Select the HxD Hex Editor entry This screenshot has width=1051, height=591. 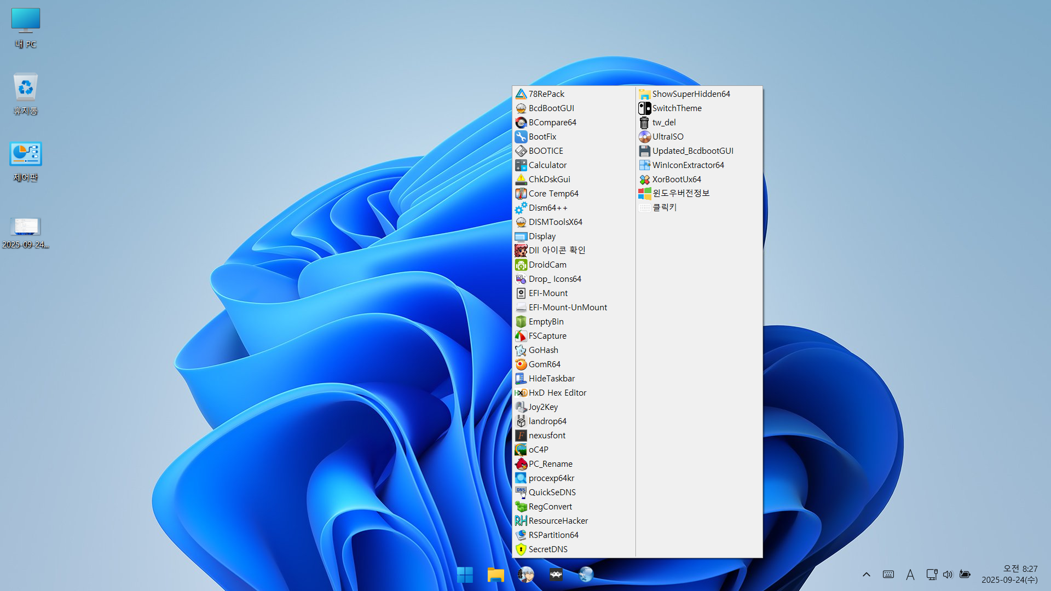557,393
